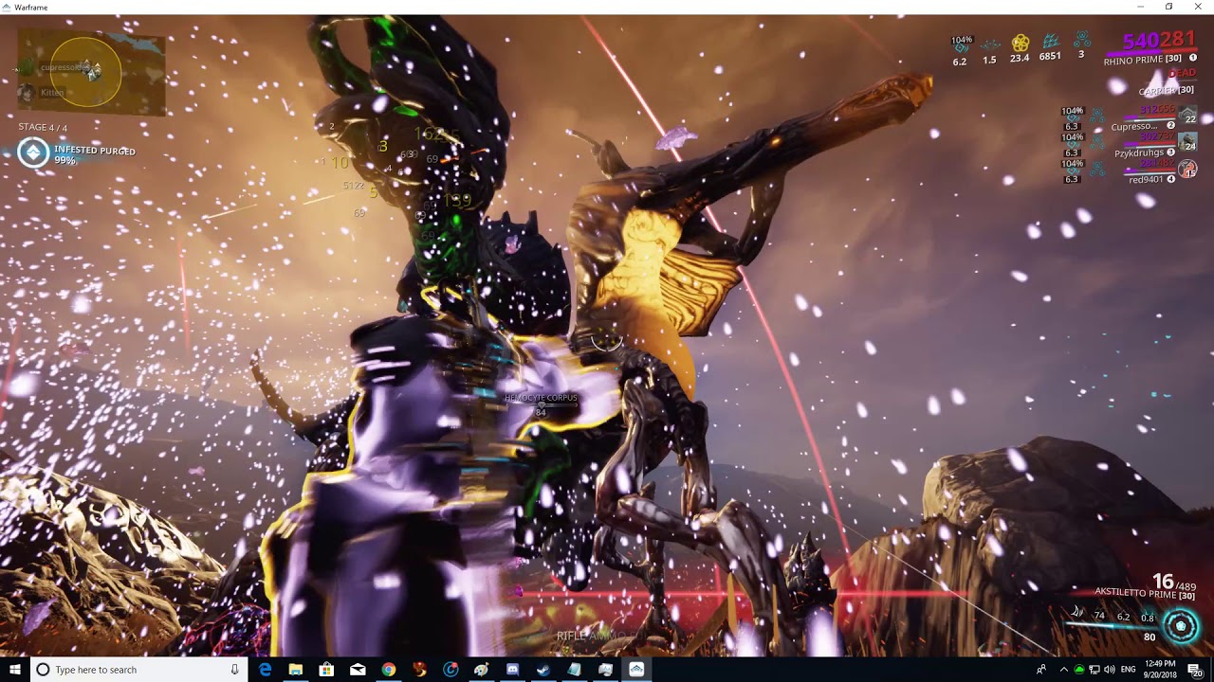This screenshot has height=682, width=1214.
Task: Open Steam from the taskbar
Action: click(543, 670)
